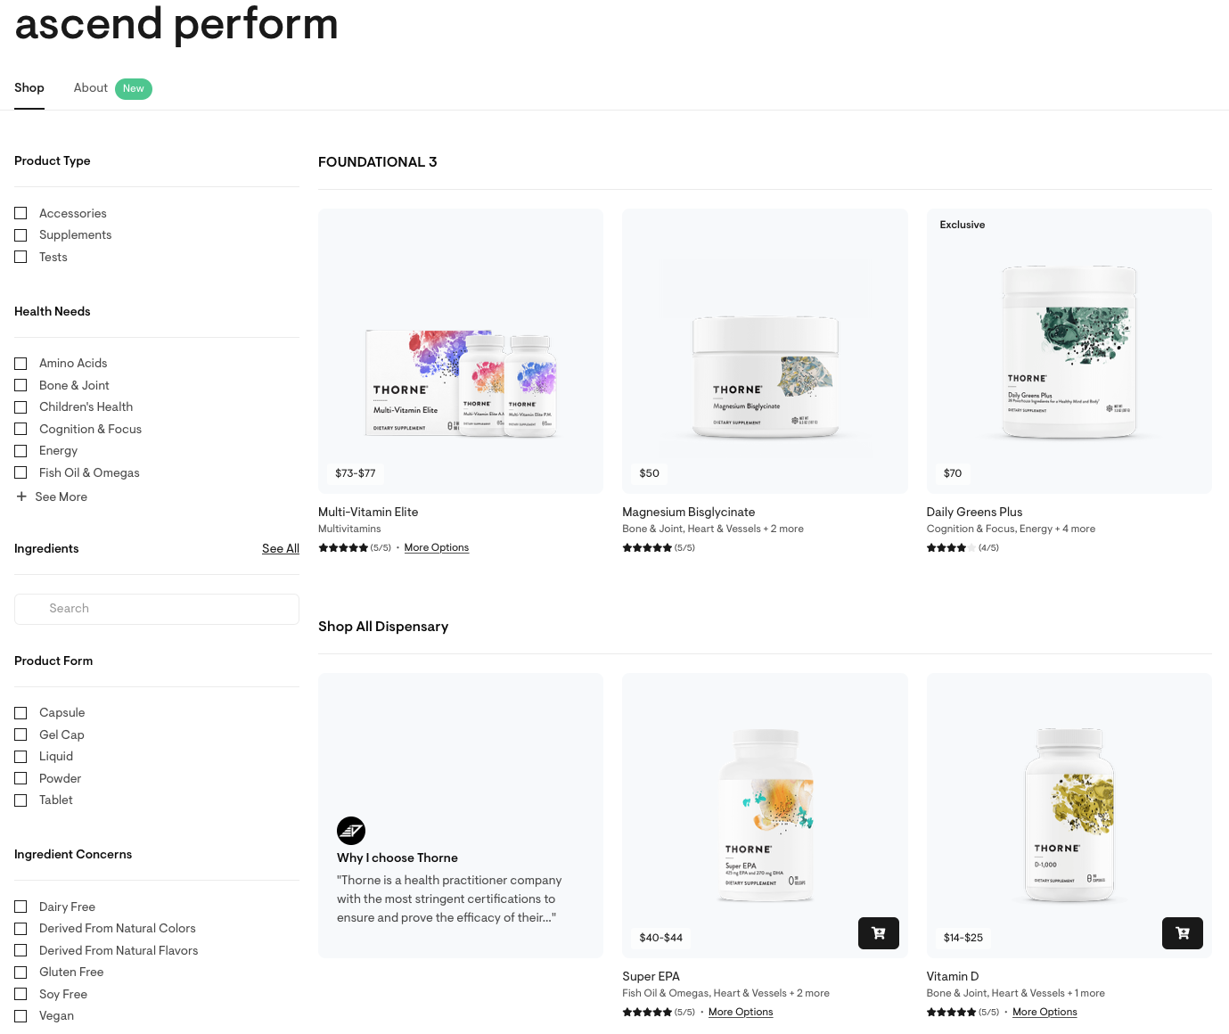Image resolution: width=1229 pixels, height=1034 pixels.
Task: Open More Options for Vitamin D
Action: point(1045,1012)
